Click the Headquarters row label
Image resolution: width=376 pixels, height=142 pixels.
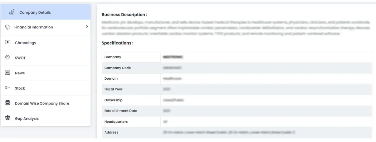[116, 122]
